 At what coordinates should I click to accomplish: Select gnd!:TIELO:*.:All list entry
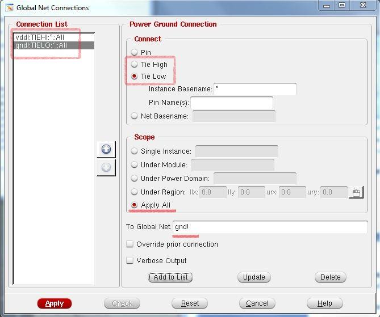pyautogui.click(x=41, y=45)
